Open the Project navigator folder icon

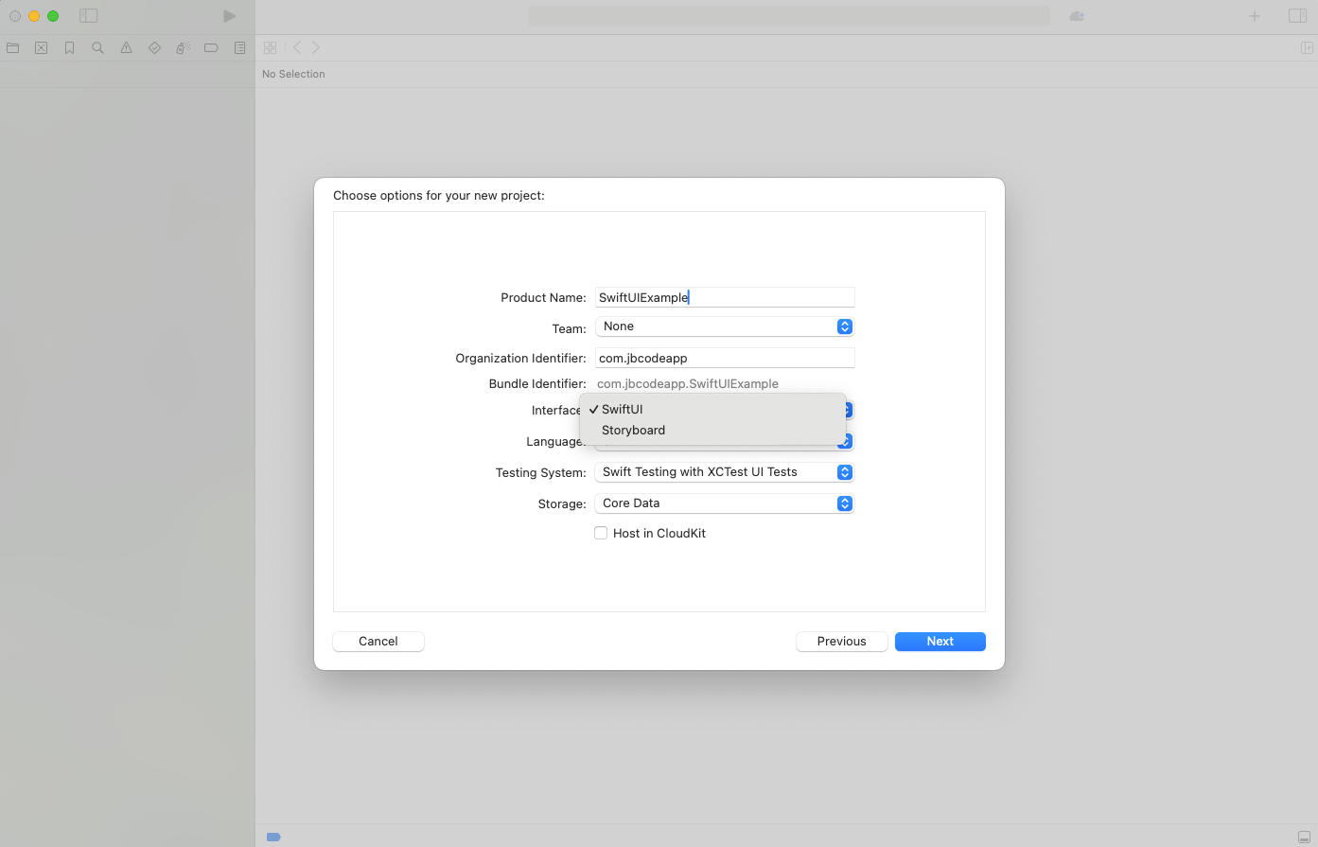(13, 47)
